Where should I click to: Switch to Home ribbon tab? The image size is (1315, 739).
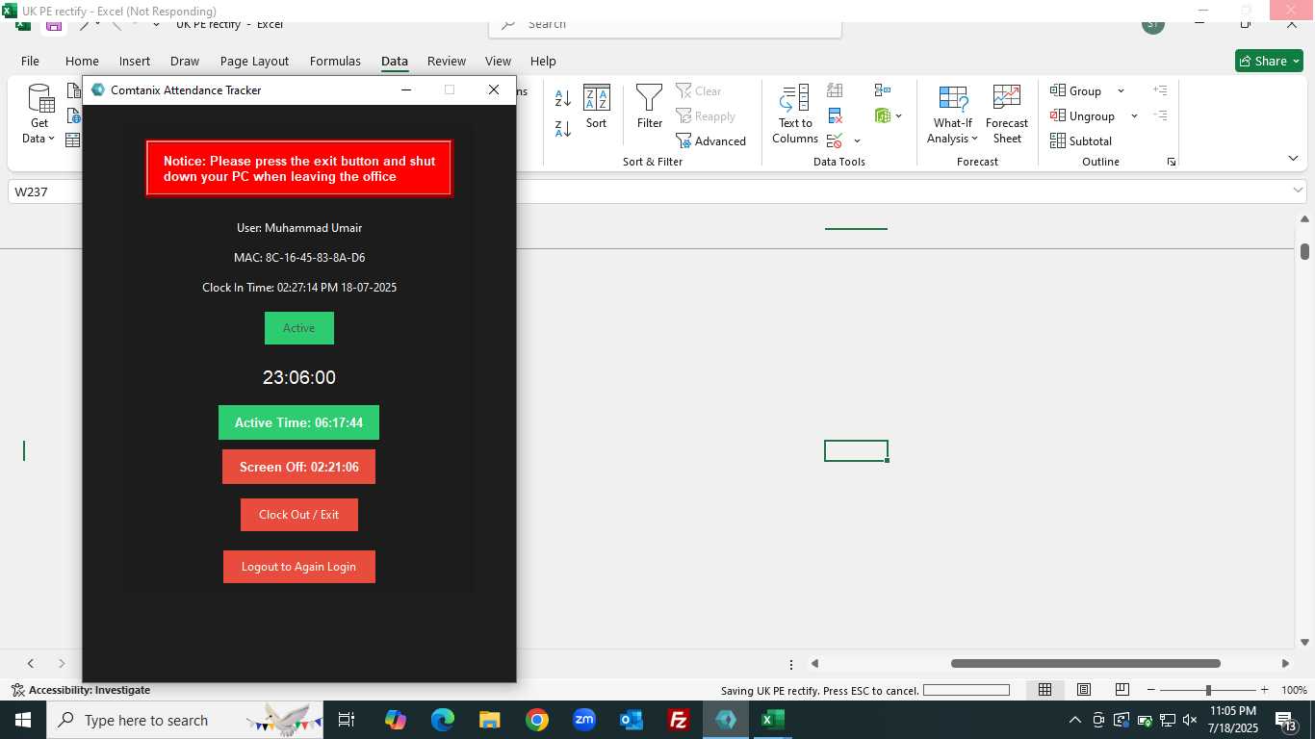(82, 61)
